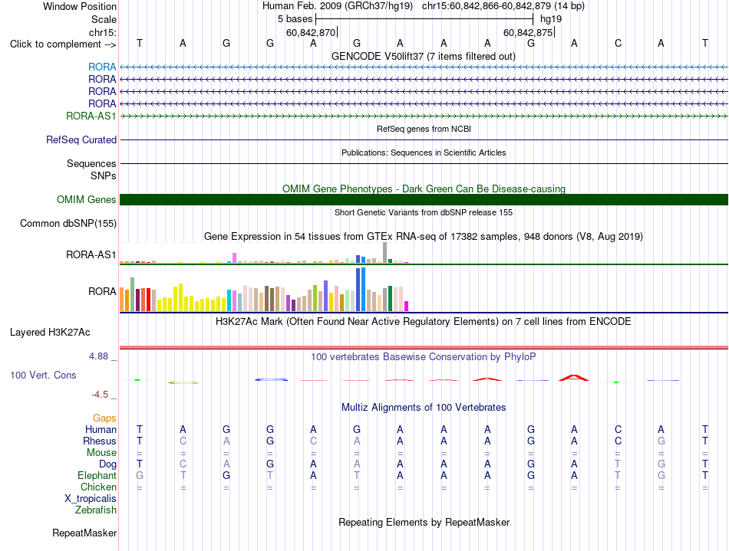Open the RORA-AS1 gene track label
Screen dimensions: 729x551
point(91,116)
